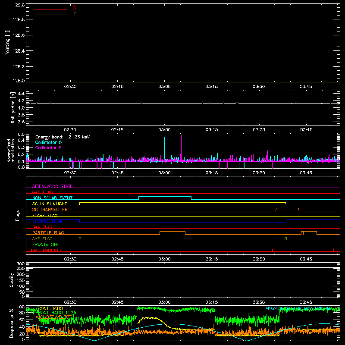Click the BAD_PACKETS label
Viewport: 345px width, 345px height.
[47, 250]
